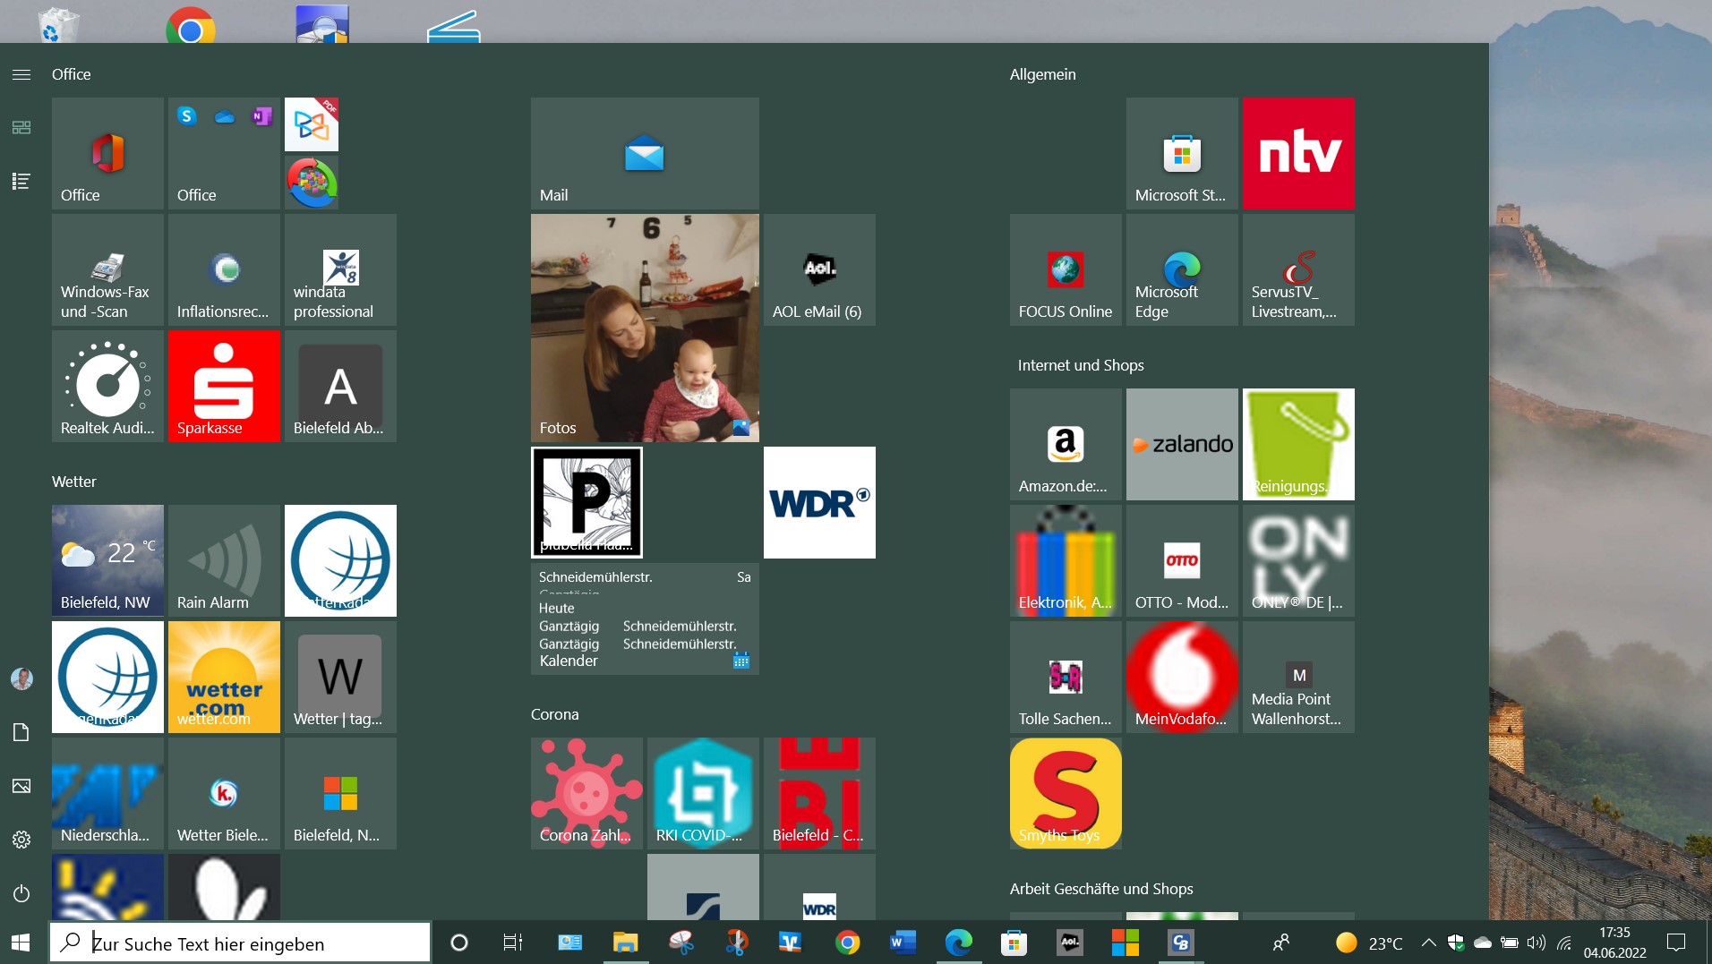Open the user account avatar menu
The width and height of the screenshot is (1712, 964).
tap(21, 678)
